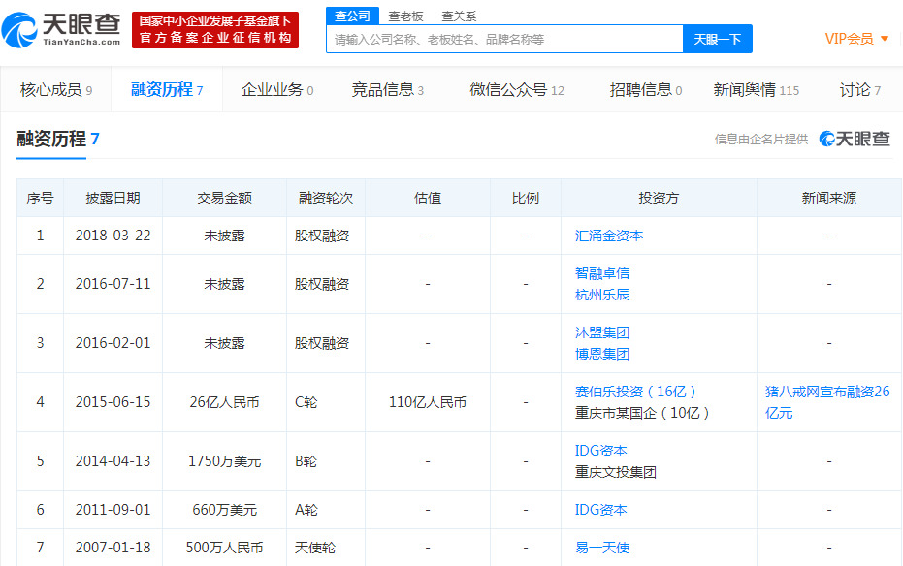
Task: Open the 赛伯乐投资（16亿）link
Action: click(636, 392)
